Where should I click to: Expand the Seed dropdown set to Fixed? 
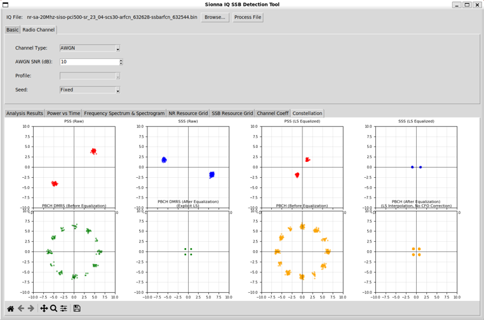90,90
